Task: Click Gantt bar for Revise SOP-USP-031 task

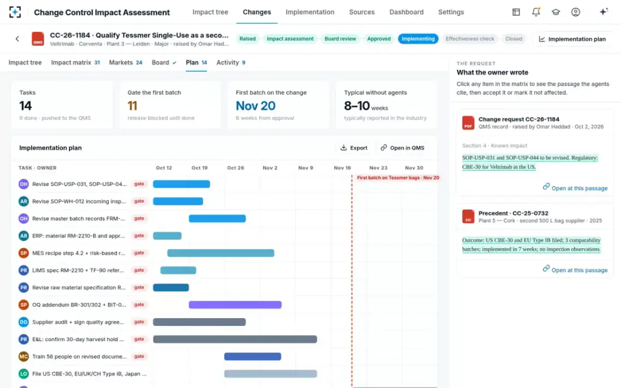Action: tap(181, 184)
